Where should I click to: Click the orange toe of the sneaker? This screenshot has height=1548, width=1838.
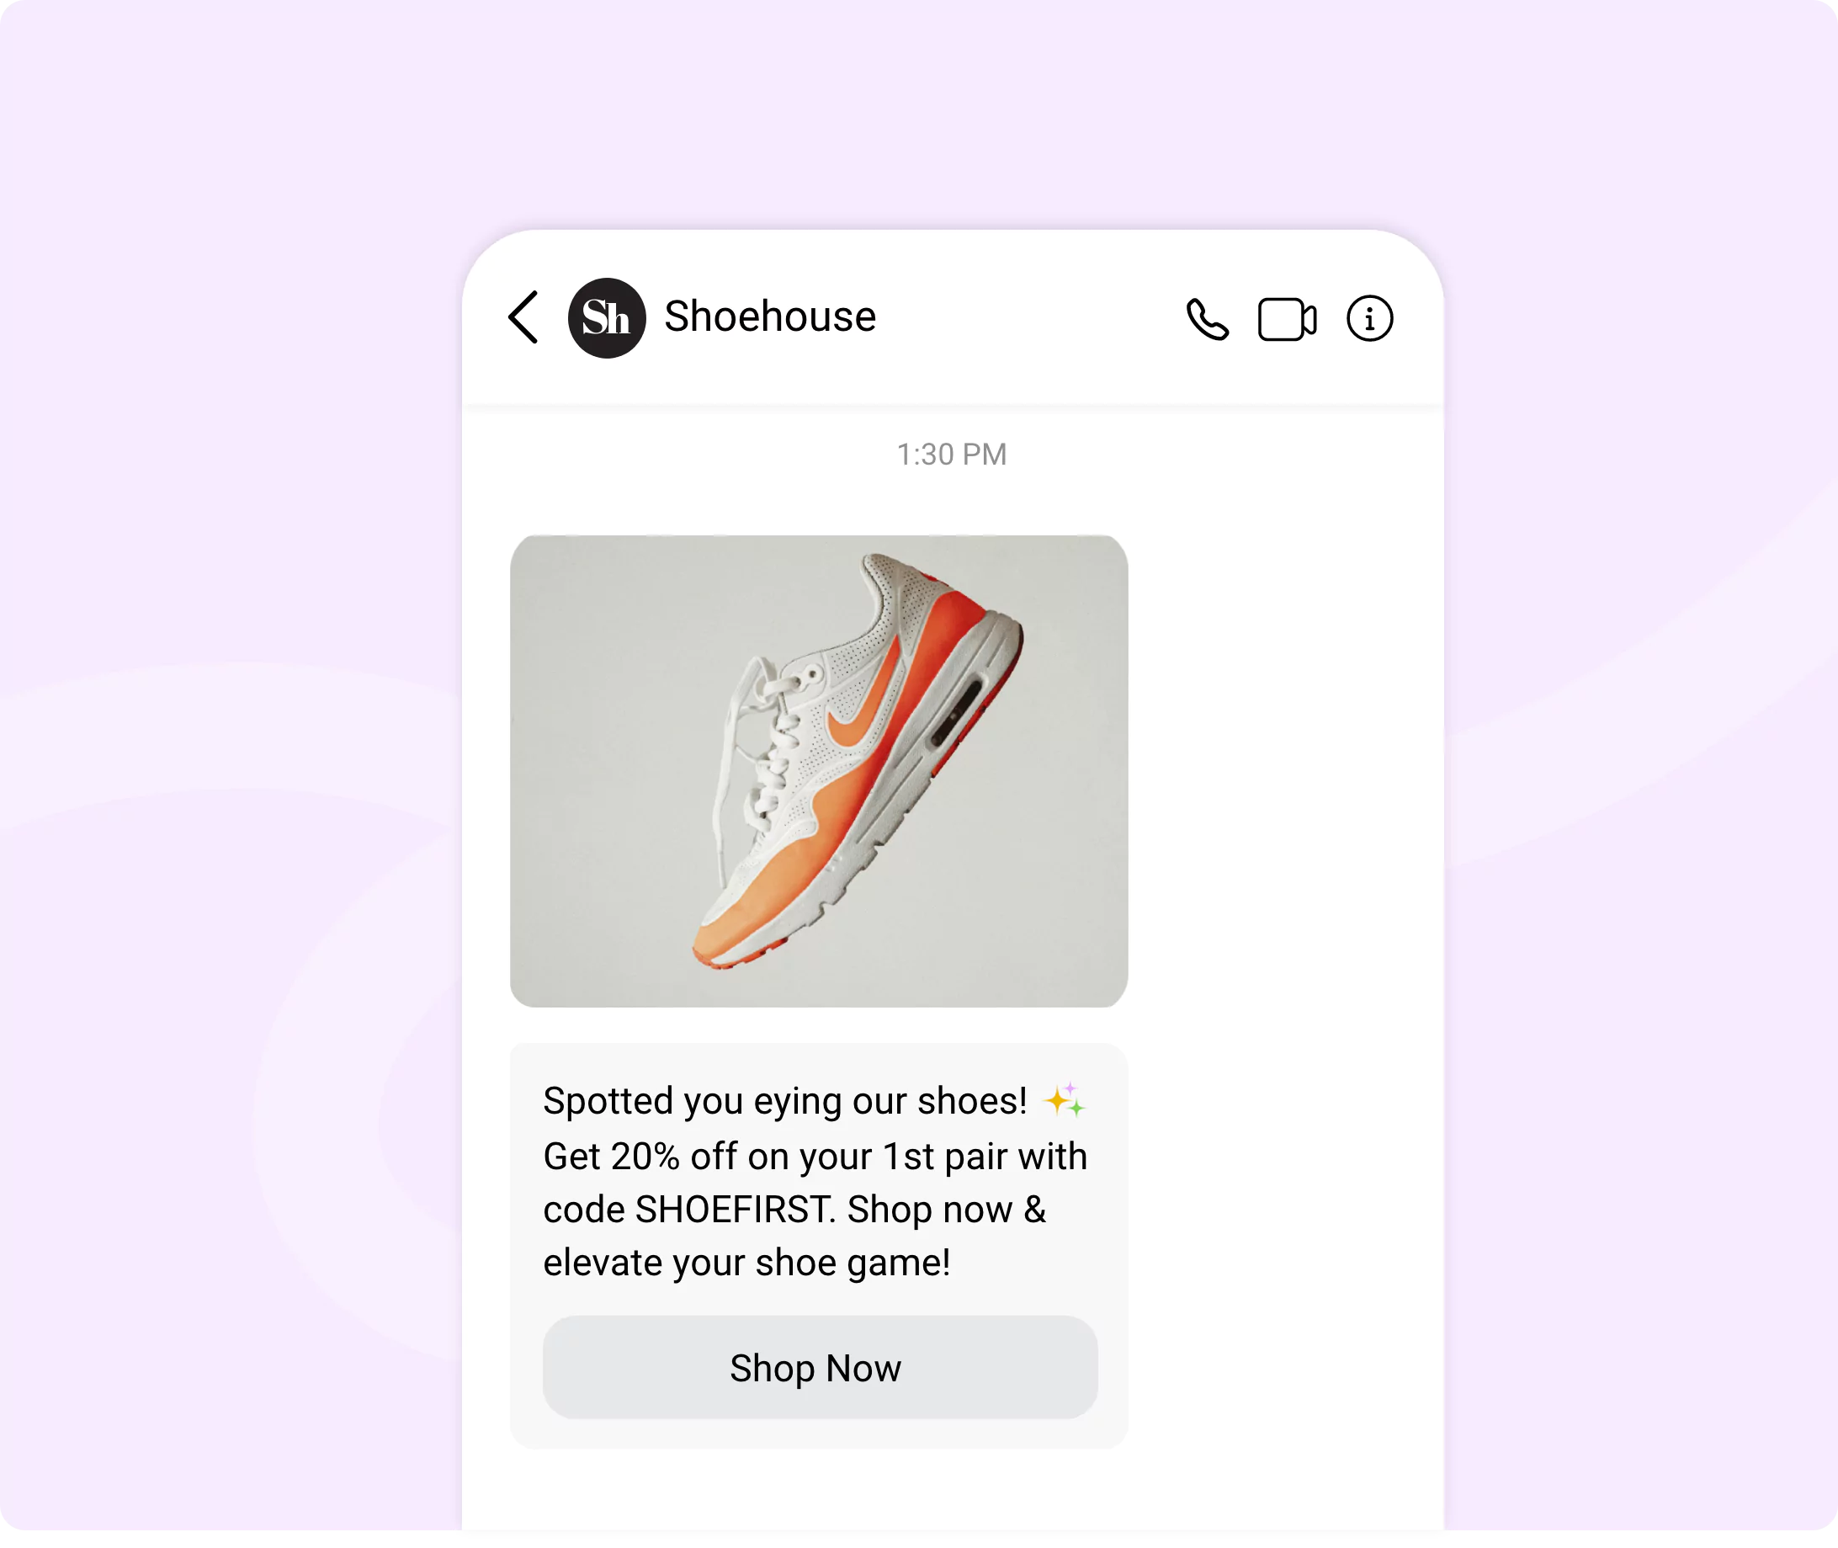tap(746, 912)
